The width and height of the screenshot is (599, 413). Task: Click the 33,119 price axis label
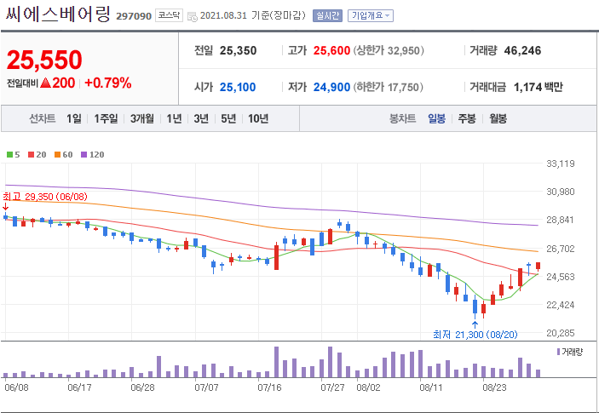[x=561, y=163]
